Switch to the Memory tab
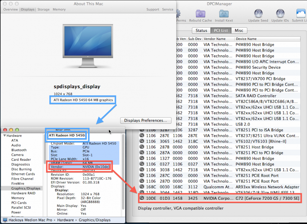 (x=59, y=10)
